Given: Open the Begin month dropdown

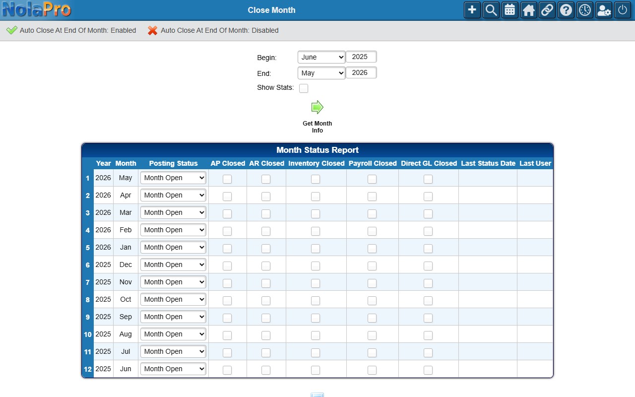Looking at the screenshot, I should [x=321, y=57].
